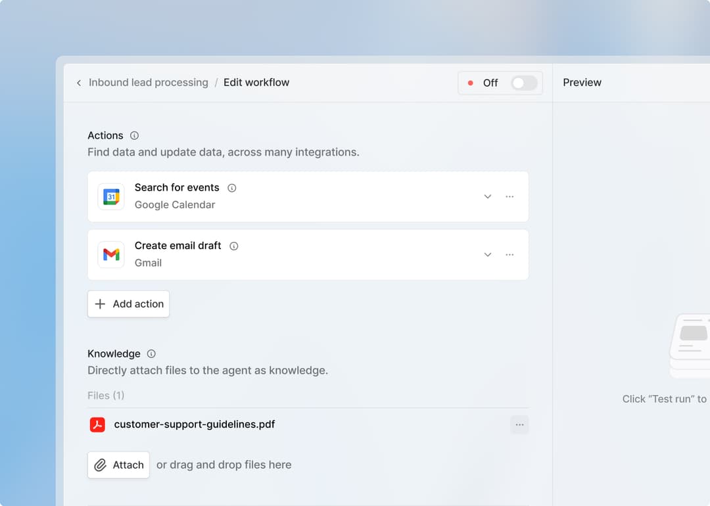Click the Google Calendar icon
Screen dimensions: 710x506
[x=110, y=196]
